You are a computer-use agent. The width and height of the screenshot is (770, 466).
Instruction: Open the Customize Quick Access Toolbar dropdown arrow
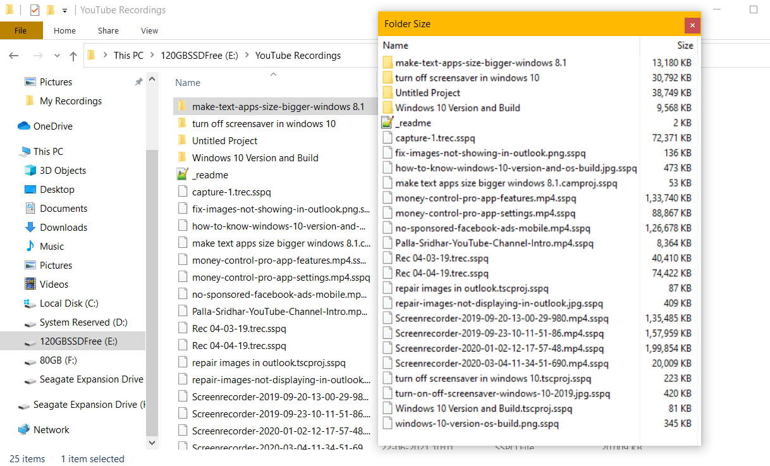[x=64, y=11]
